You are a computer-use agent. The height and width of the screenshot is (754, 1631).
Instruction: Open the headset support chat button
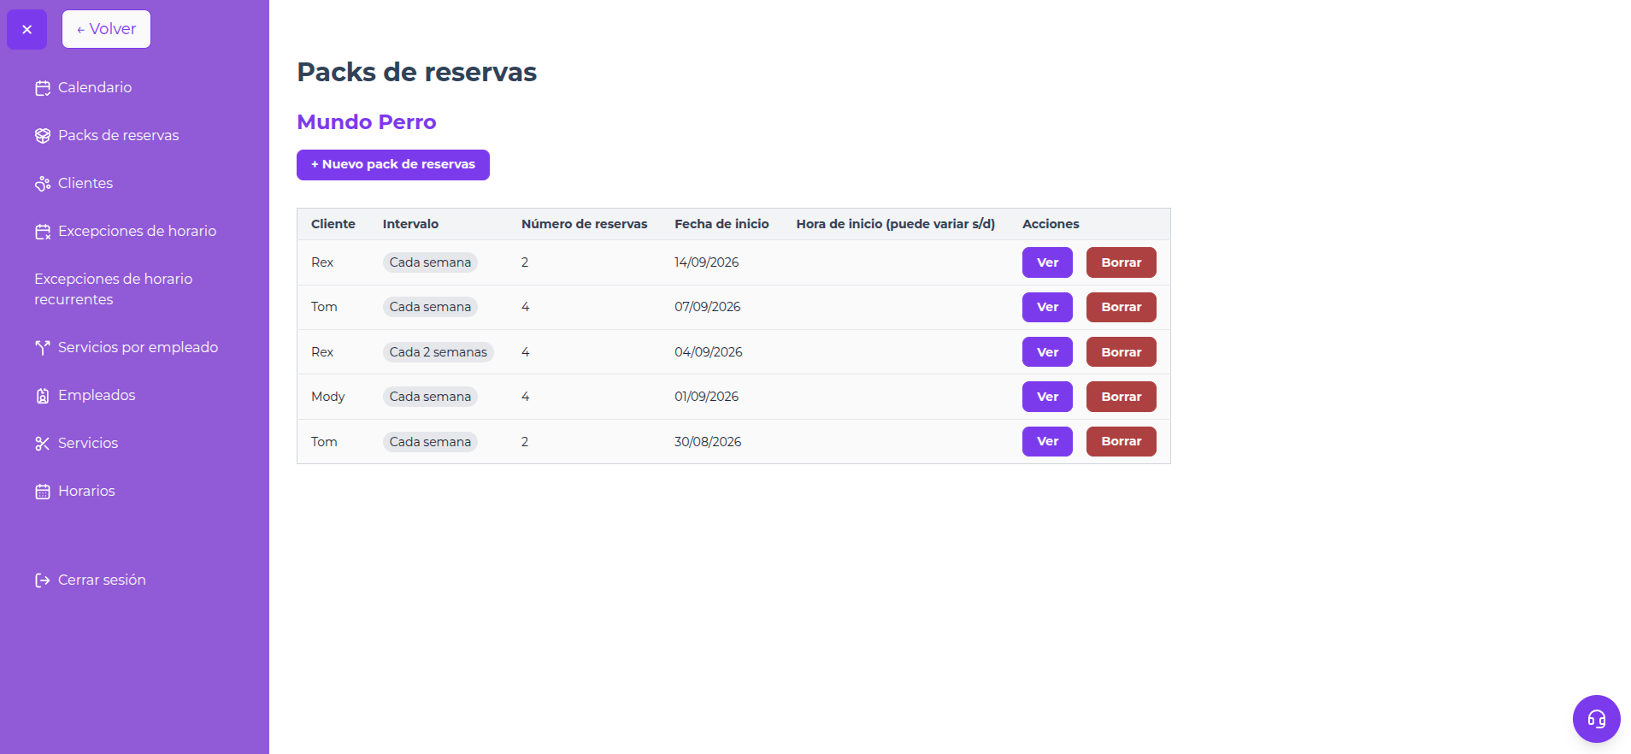click(1596, 719)
